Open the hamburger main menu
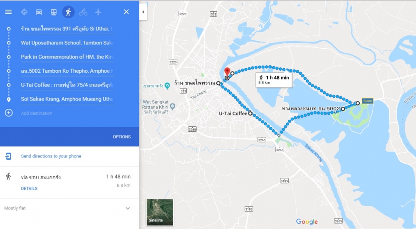416x229 pixels. (8, 12)
